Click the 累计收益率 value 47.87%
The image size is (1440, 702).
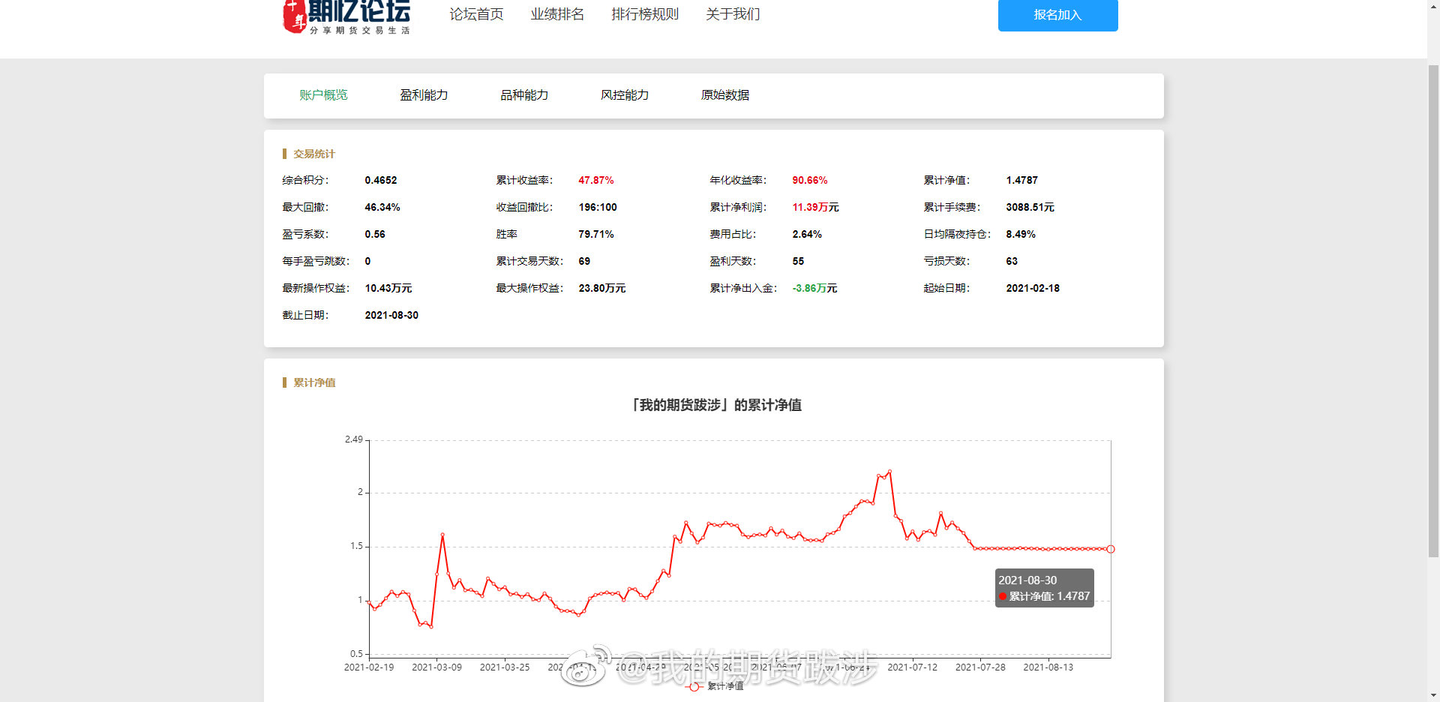click(x=595, y=181)
